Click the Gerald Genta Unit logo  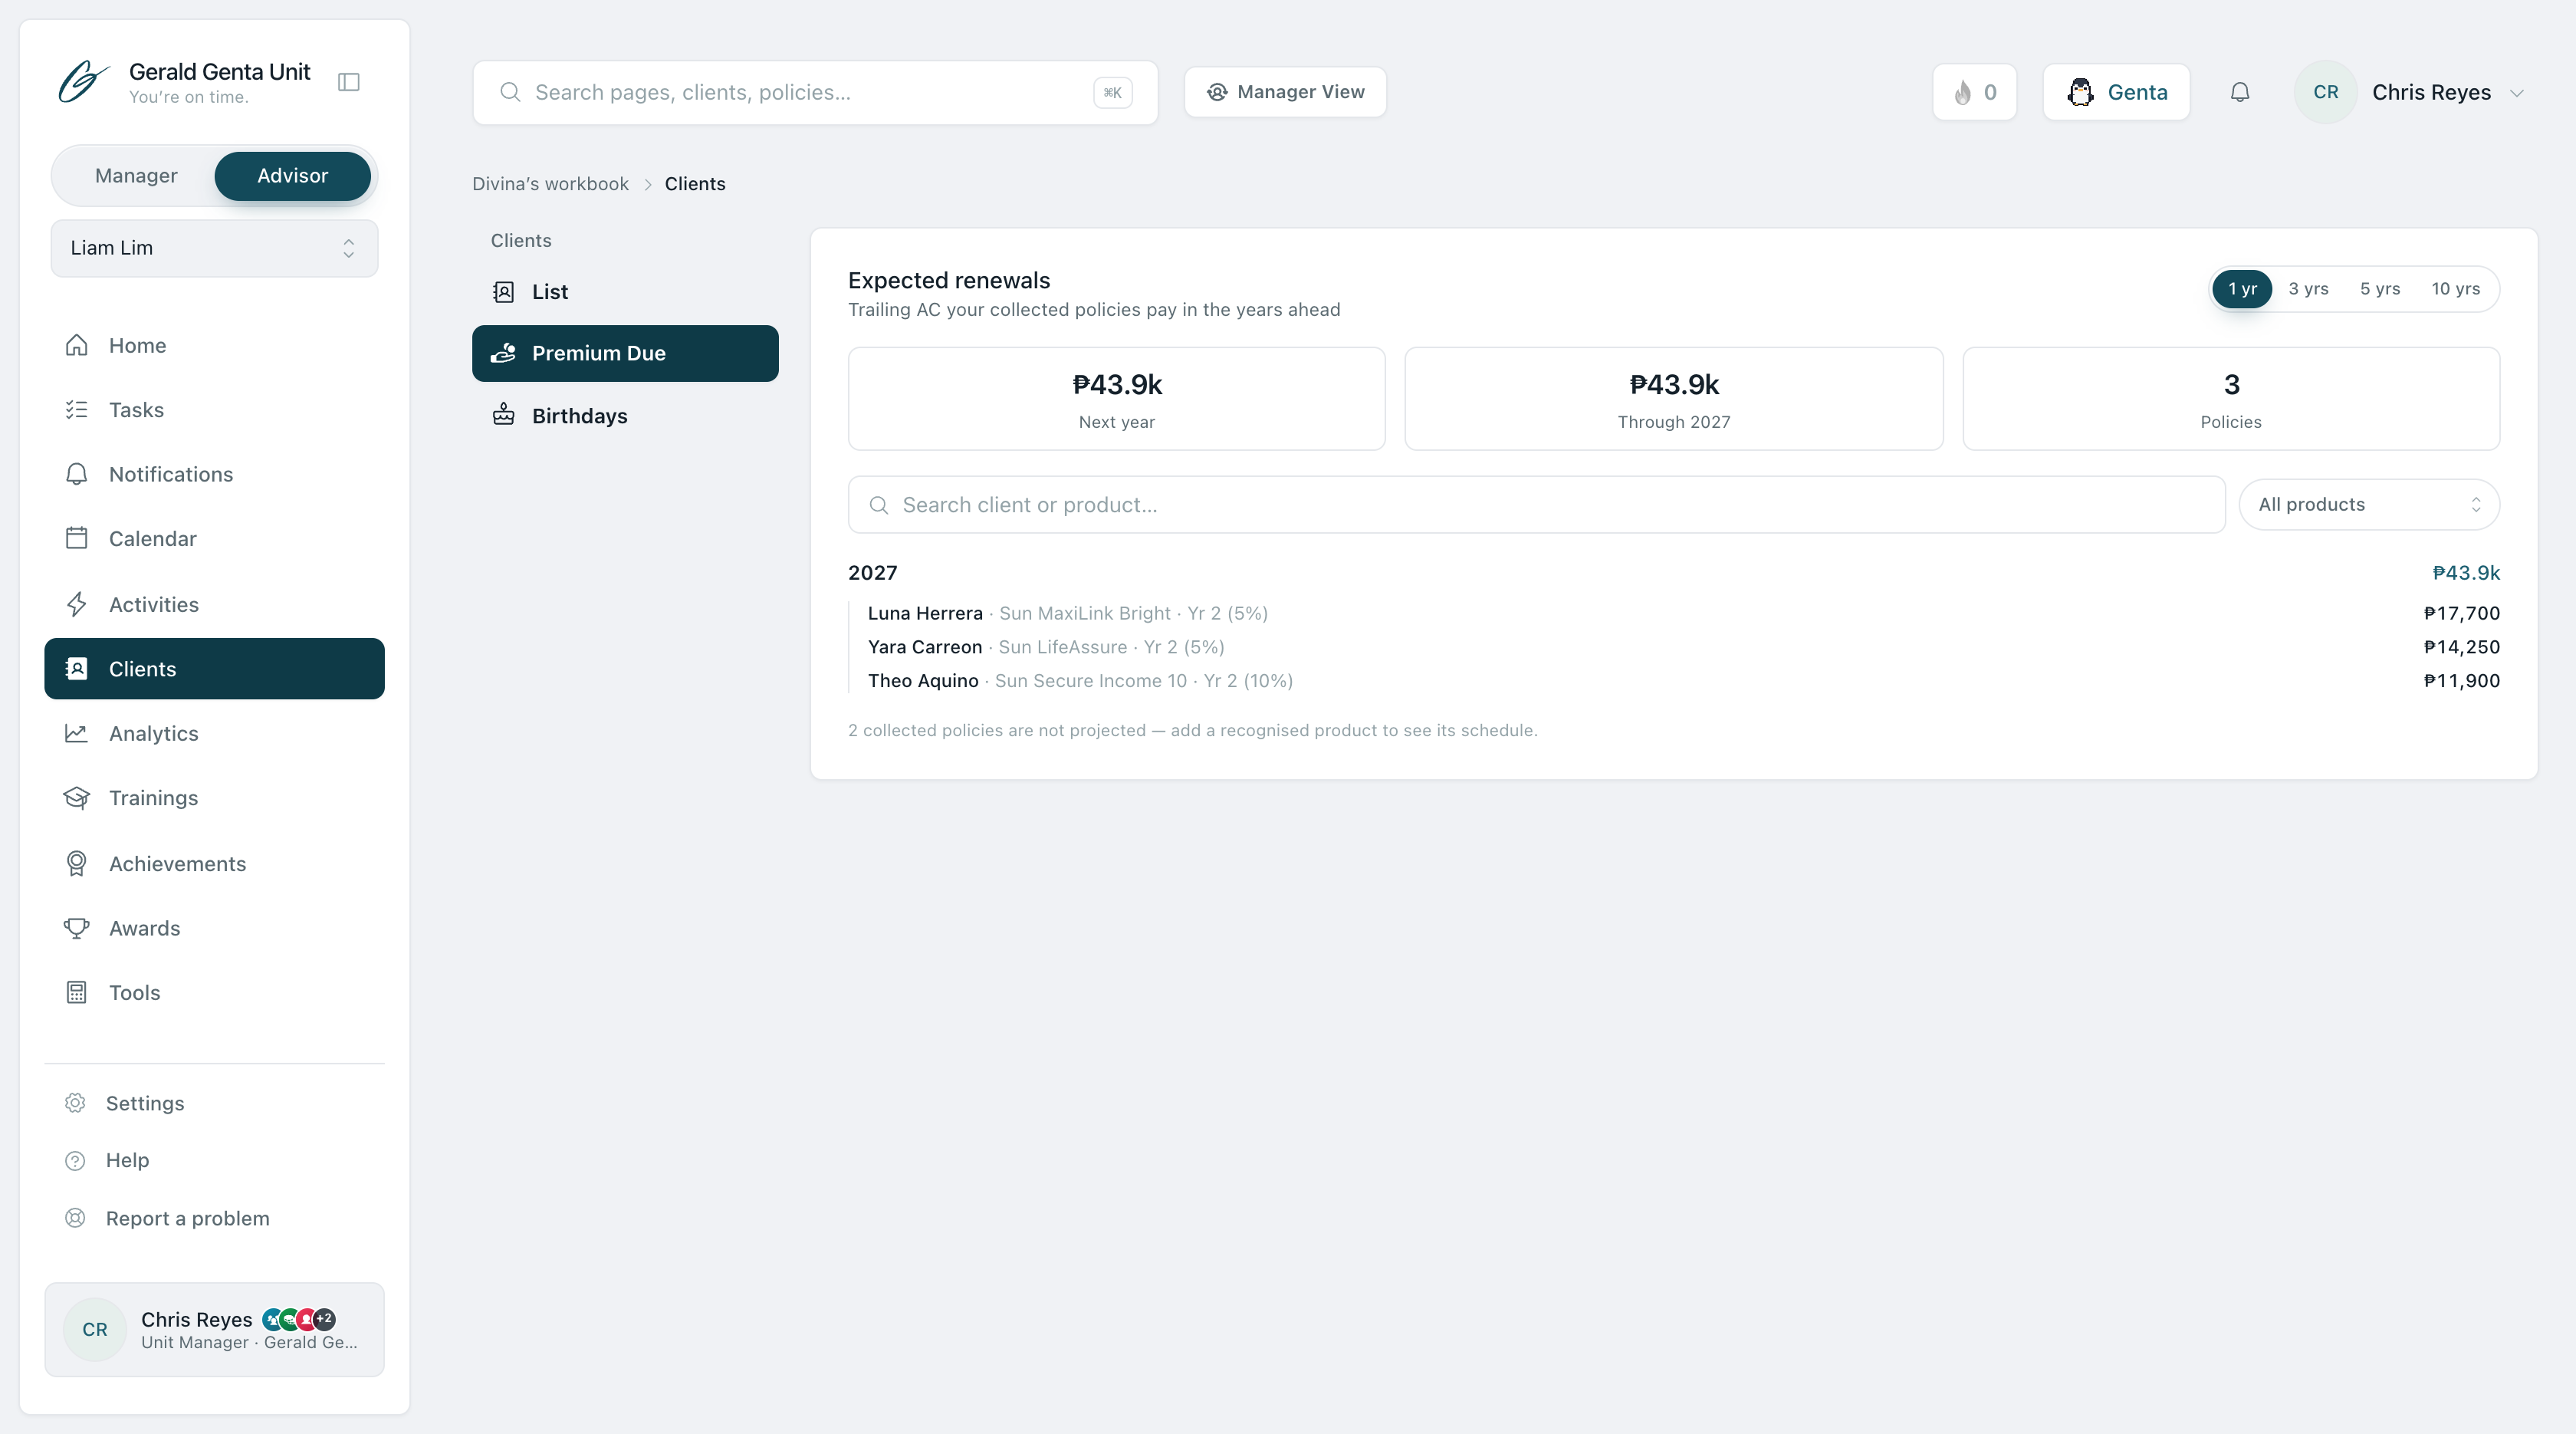click(x=84, y=82)
